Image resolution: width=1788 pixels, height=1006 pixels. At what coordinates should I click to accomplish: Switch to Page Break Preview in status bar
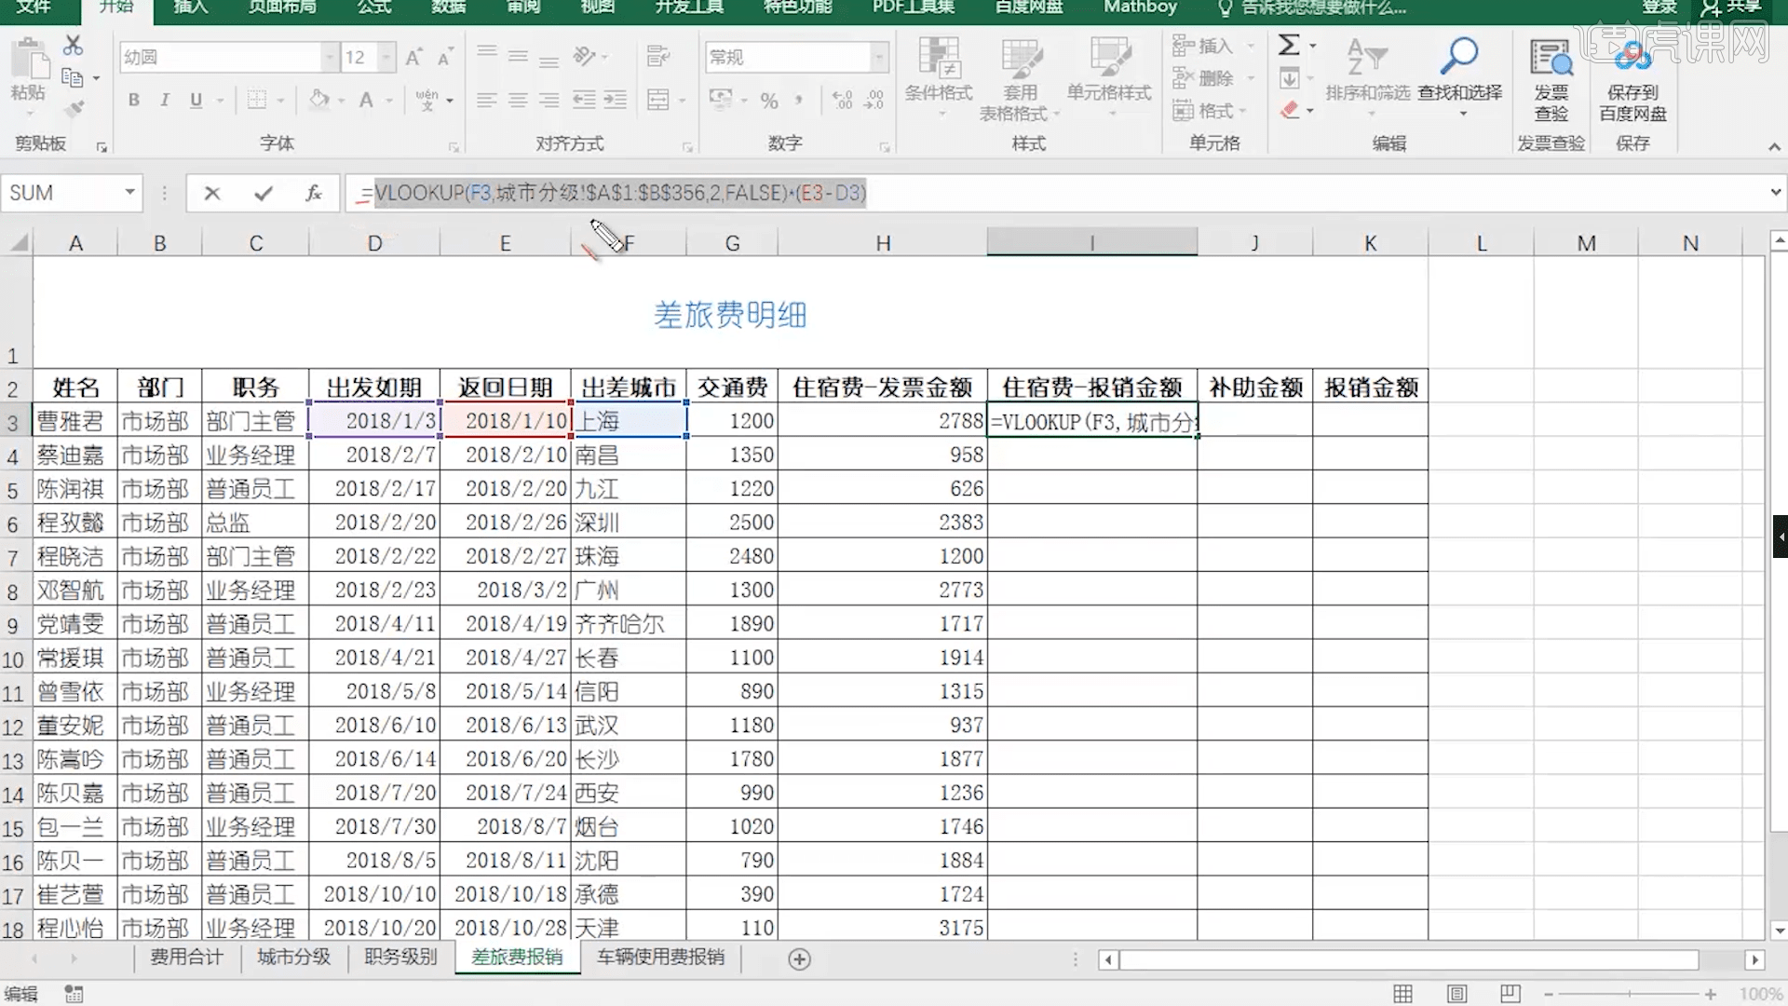tap(1510, 994)
